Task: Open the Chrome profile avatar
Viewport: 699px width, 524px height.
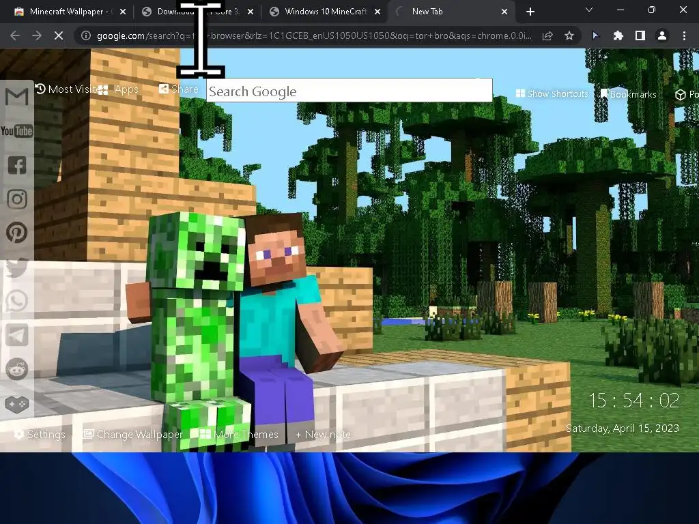Action: [x=662, y=35]
